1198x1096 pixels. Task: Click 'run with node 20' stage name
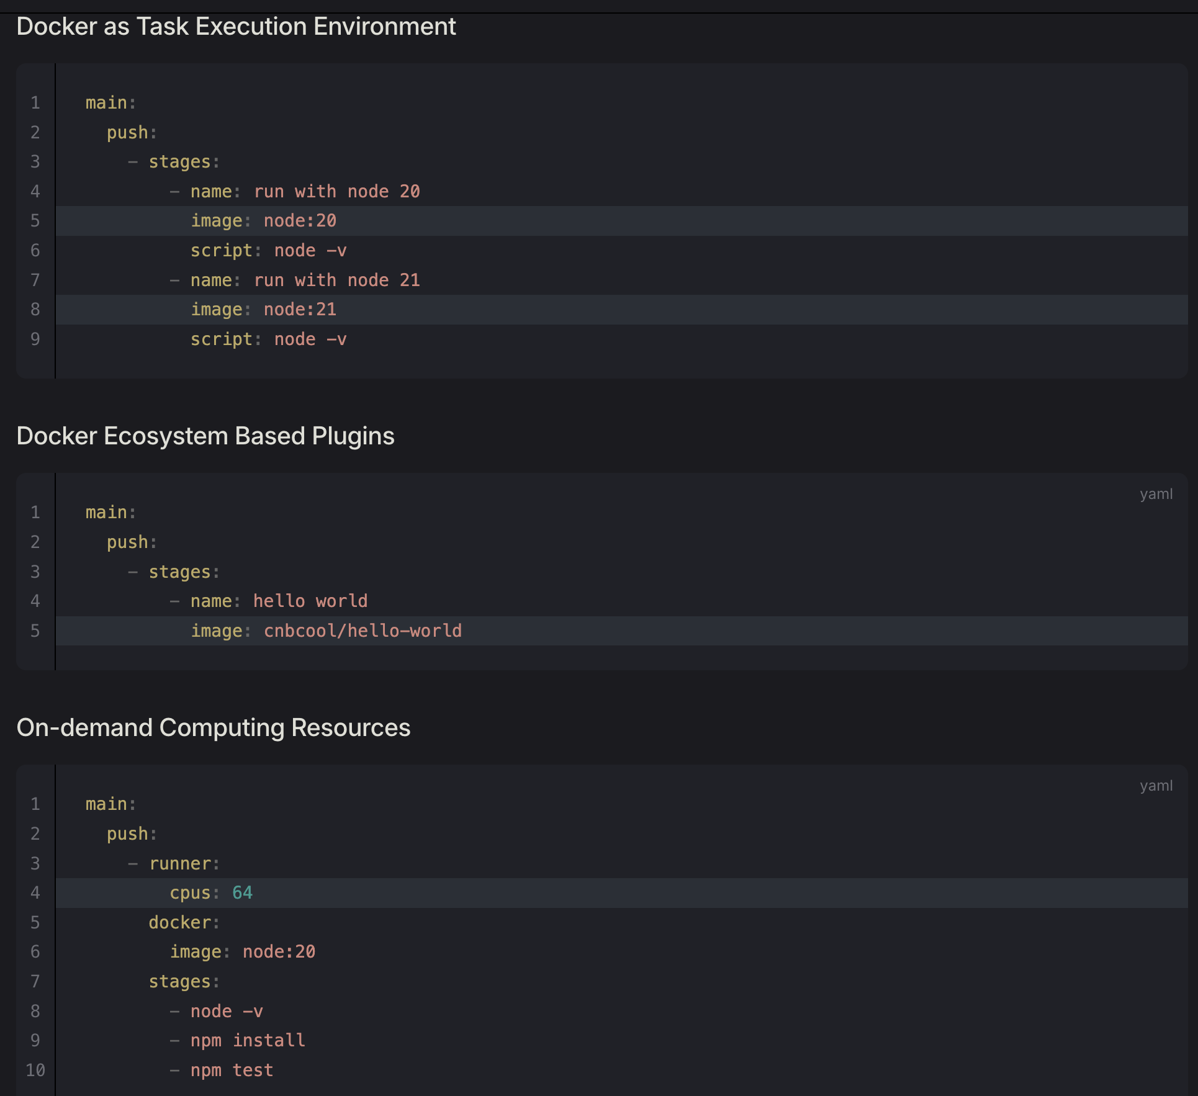pyautogui.click(x=336, y=192)
